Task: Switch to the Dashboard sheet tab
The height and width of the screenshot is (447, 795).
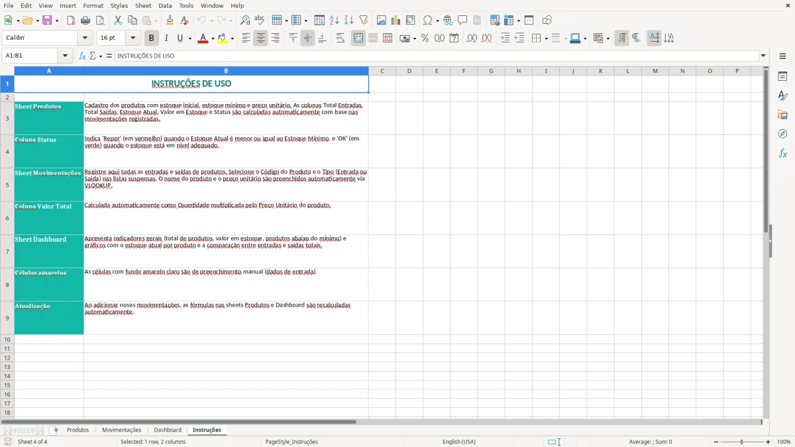Action: click(x=168, y=430)
